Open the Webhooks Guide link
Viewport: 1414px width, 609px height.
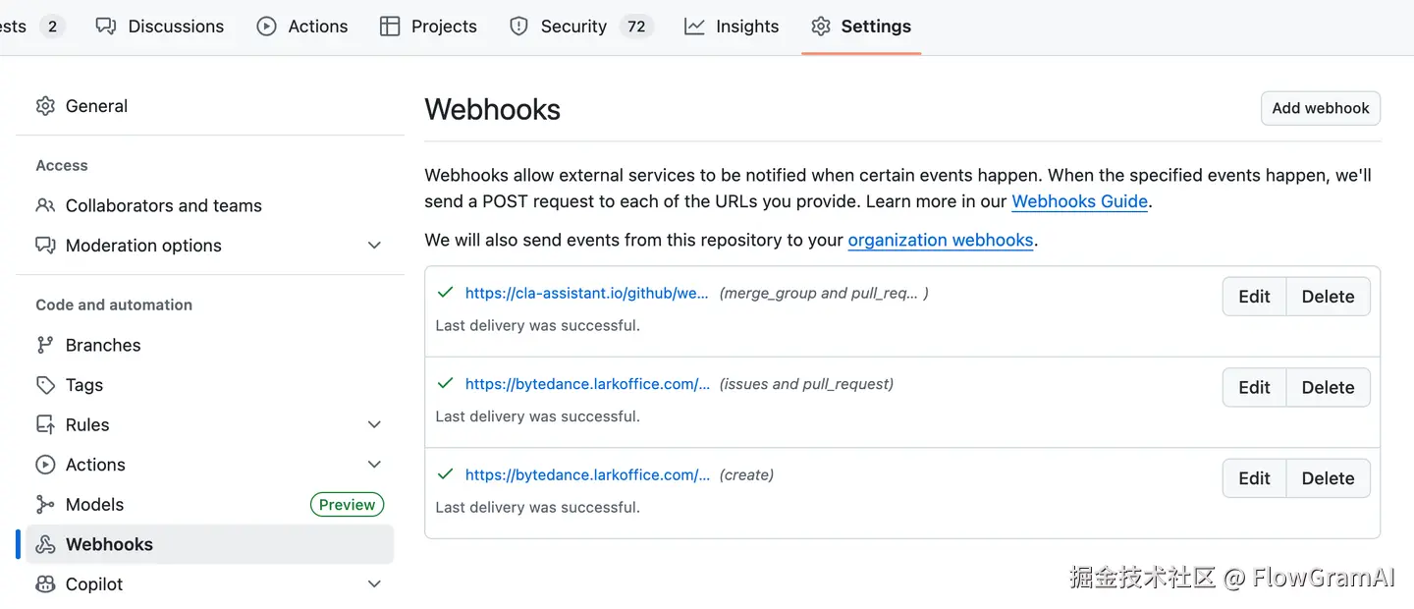[x=1079, y=201]
